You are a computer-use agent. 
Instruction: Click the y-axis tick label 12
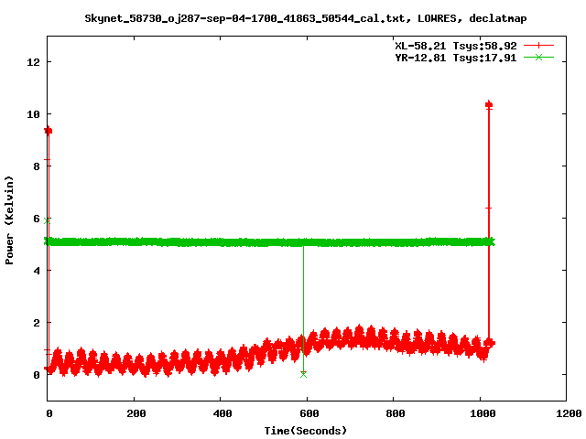click(33, 62)
